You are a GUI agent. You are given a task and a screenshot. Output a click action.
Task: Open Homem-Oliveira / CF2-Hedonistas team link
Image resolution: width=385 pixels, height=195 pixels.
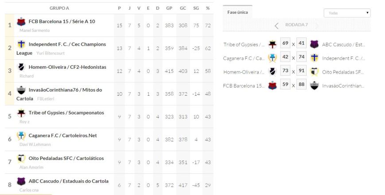[67, 67]
